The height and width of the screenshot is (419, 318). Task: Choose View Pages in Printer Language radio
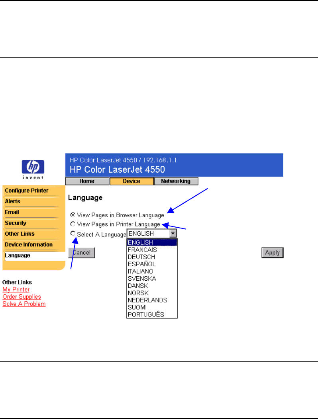point(73,224)
